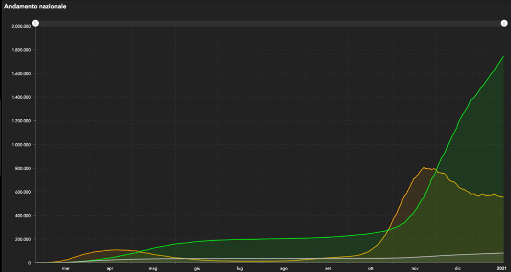Click the grey line end at 2021
The width and height of the screenshot is (511, 272).
(503, 253)
